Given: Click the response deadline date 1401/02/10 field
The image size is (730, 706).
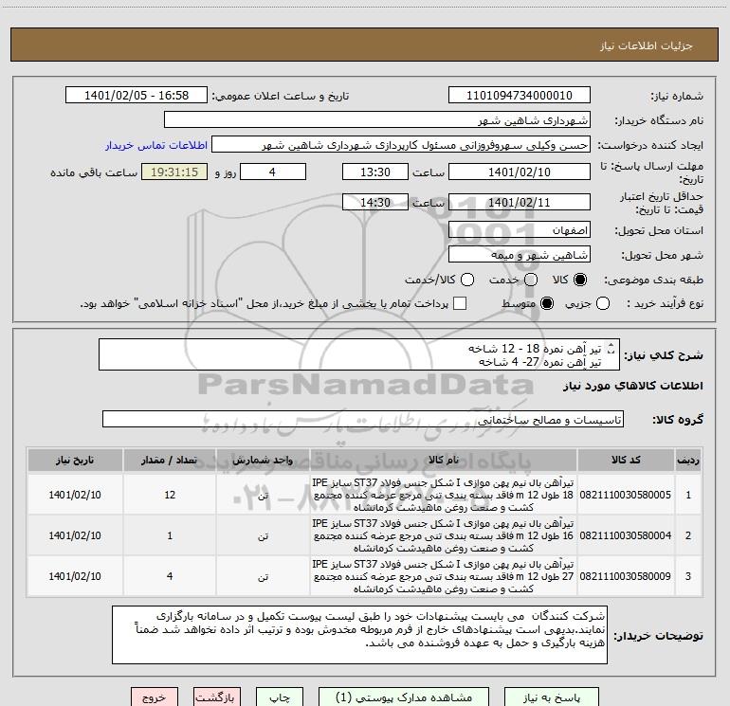Looking at the screenshot, I should (x=520, y=172).
